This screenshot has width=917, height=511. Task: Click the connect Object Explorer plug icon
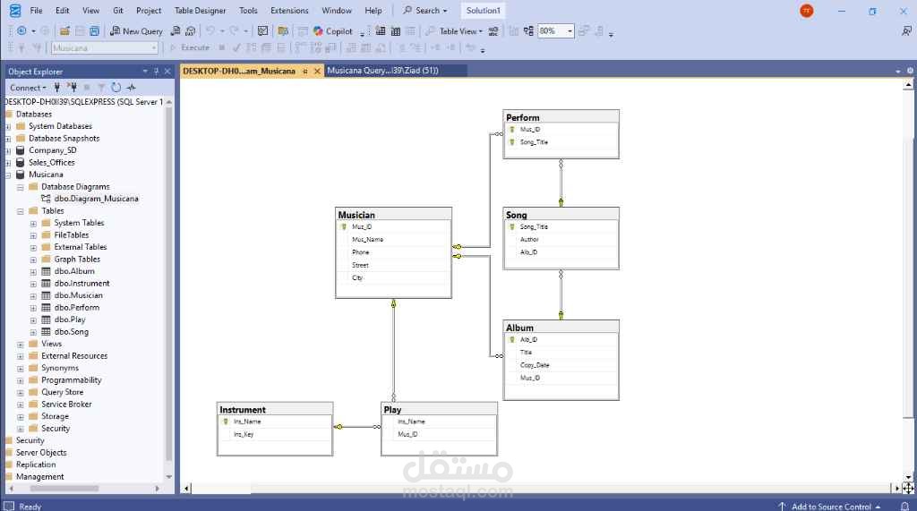click(x=56, y=88)
